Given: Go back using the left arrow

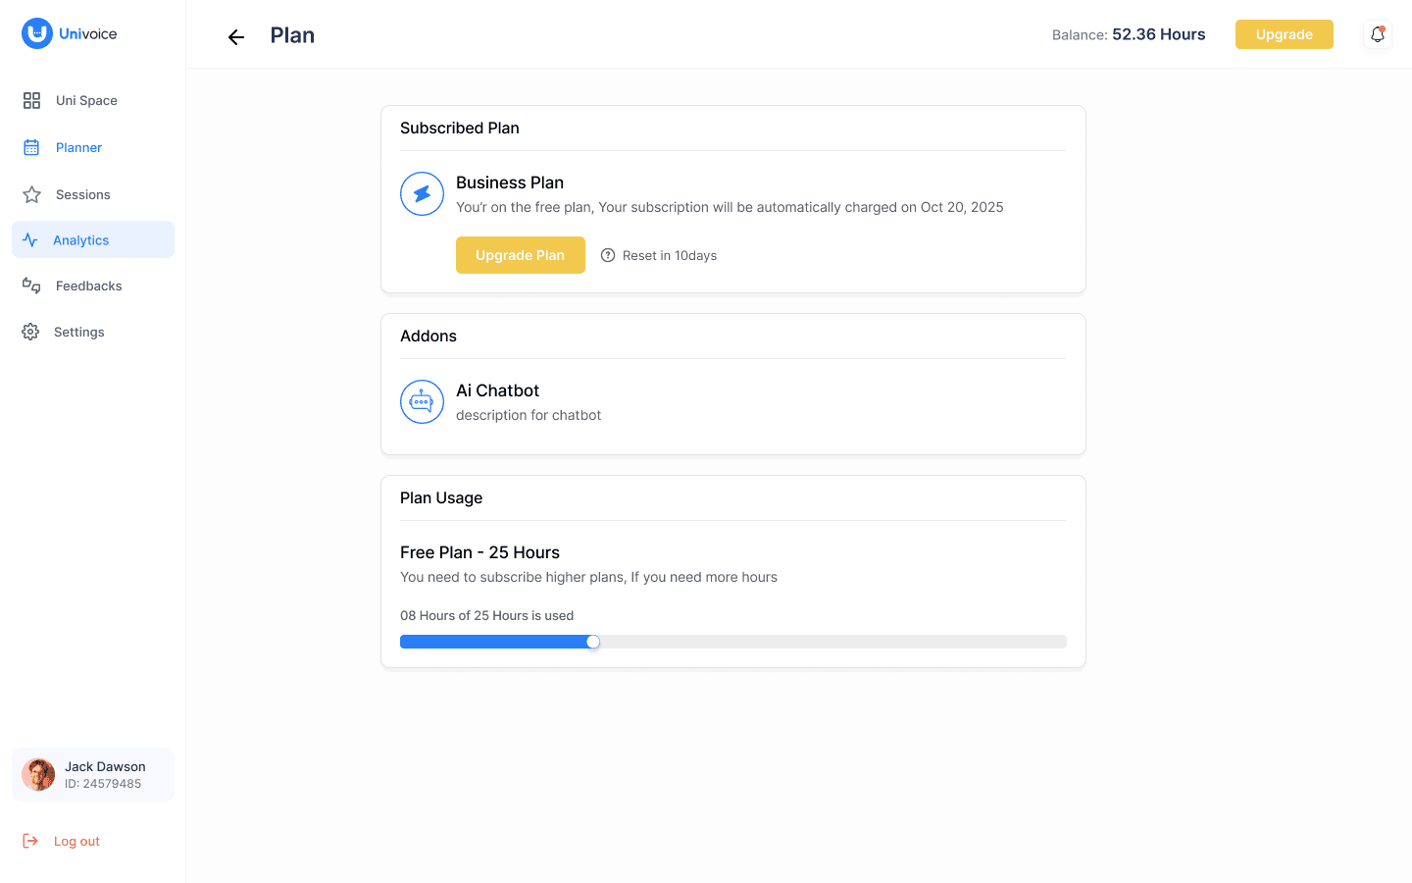Looking at the screenshot, I should [x=236, y=37].
